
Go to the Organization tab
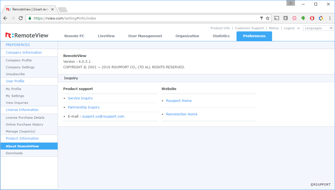tap(187, 36)
